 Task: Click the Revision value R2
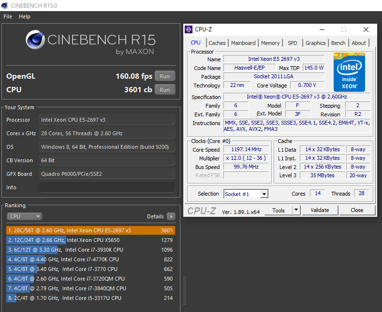tap(358, 114)
